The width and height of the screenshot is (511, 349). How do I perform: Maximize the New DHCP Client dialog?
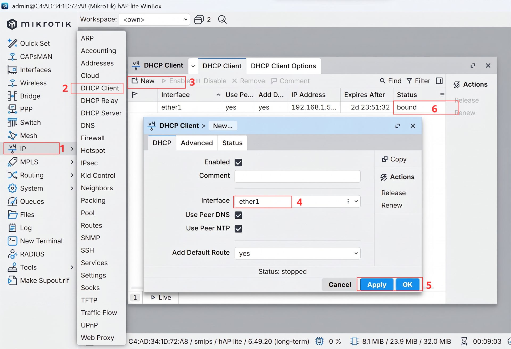[x=398, y=126]
